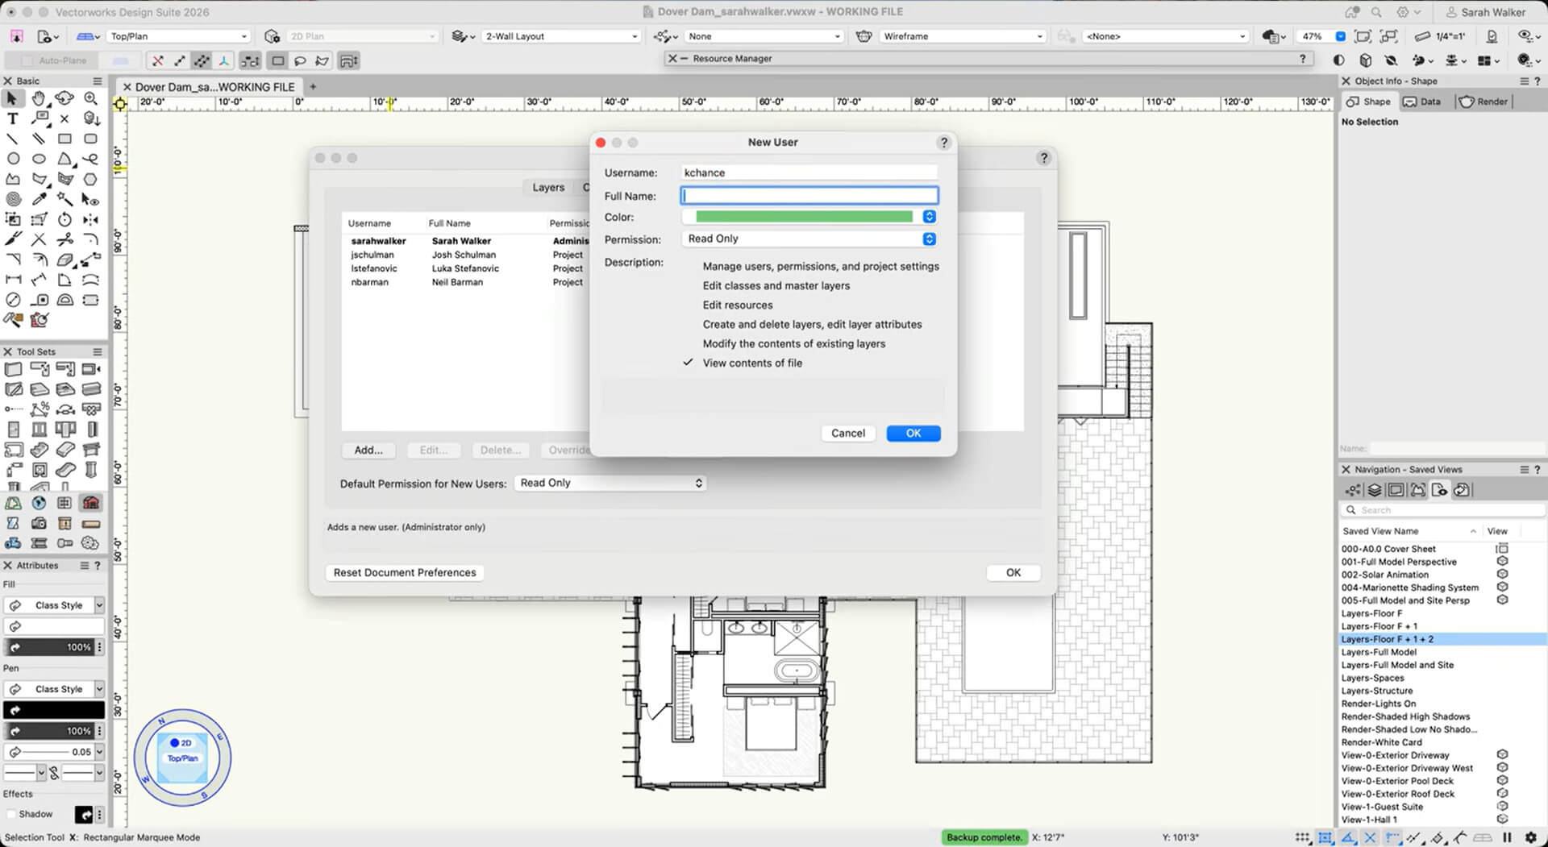1548x847 pixels.
Task: Click the rectangular marquee mode icon
Action: (x=278, y=60)
